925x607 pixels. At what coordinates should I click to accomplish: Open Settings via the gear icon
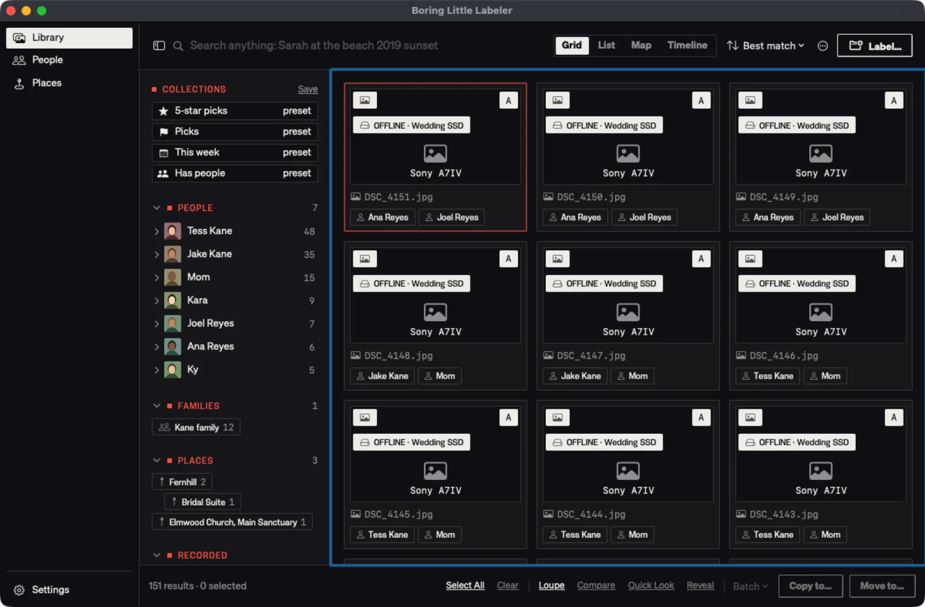(x=19, y=590)
